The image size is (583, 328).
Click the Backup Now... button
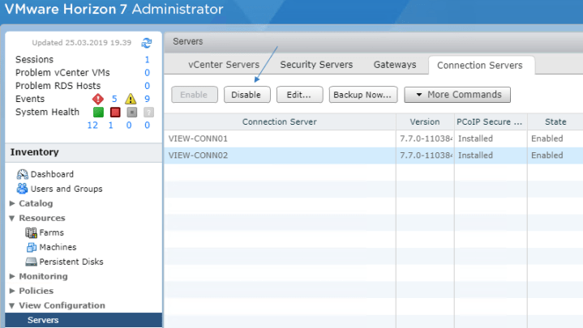[363, 95]
